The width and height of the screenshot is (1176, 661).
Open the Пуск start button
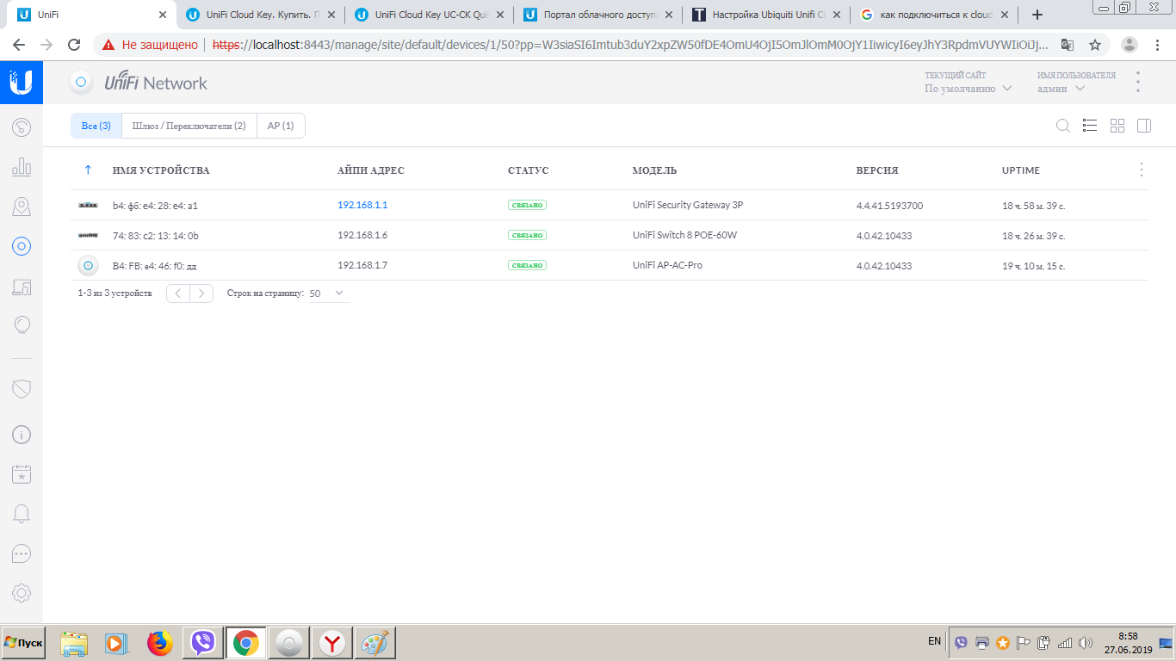pos(23,643)
